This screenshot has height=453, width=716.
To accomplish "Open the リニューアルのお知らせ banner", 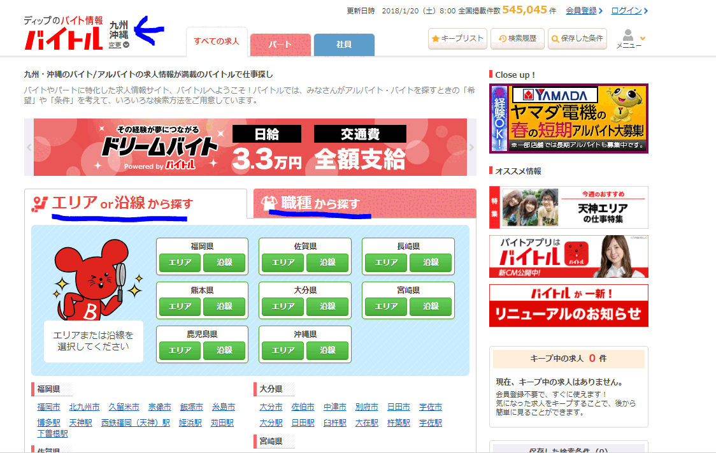I will click(568, 305).
